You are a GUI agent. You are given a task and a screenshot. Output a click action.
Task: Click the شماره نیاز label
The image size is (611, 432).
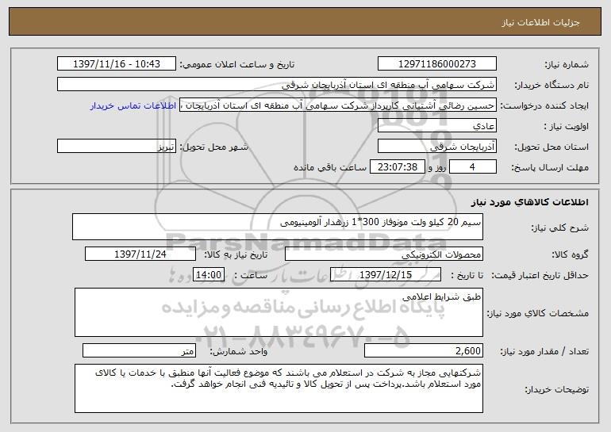[567, 64]
